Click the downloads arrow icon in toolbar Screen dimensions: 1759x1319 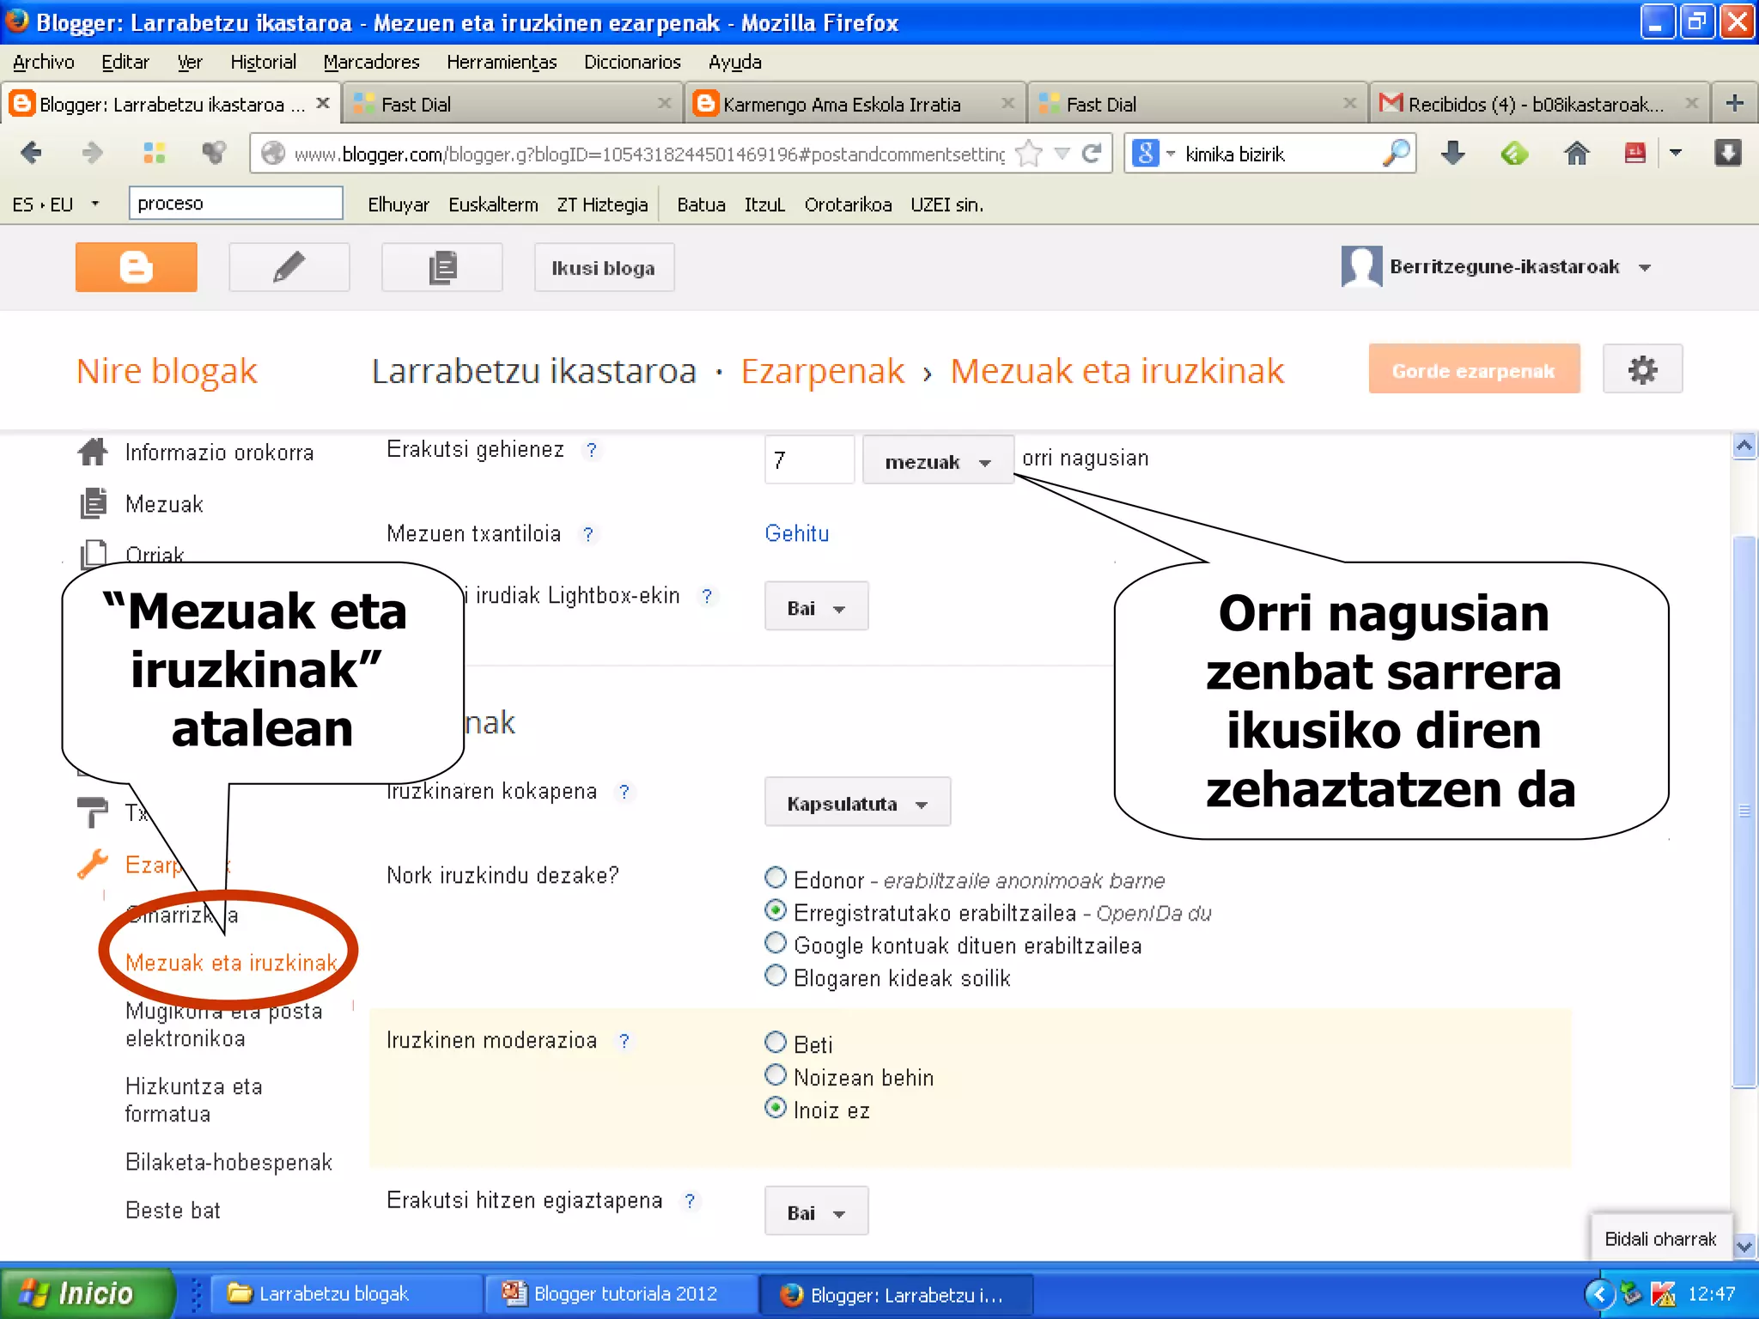[x=1452, y=154]
